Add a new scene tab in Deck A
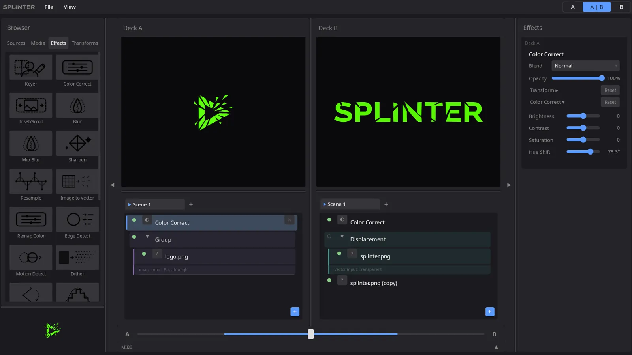 tap(191, 204)
